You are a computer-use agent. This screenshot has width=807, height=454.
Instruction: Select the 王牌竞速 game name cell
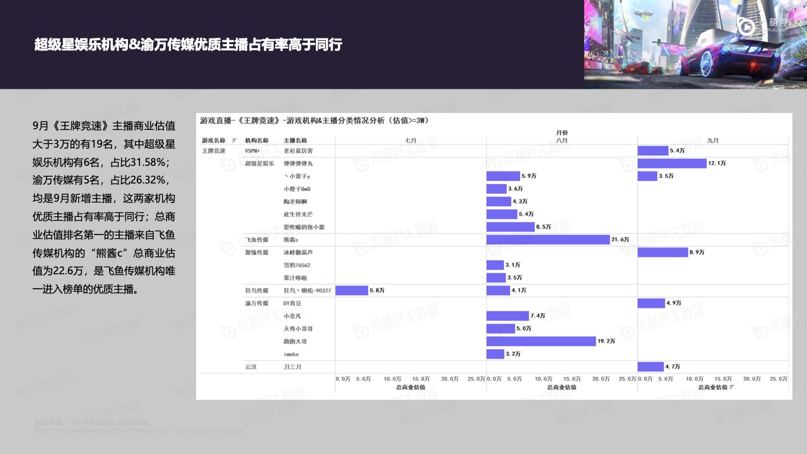click(x=213, y=151)
